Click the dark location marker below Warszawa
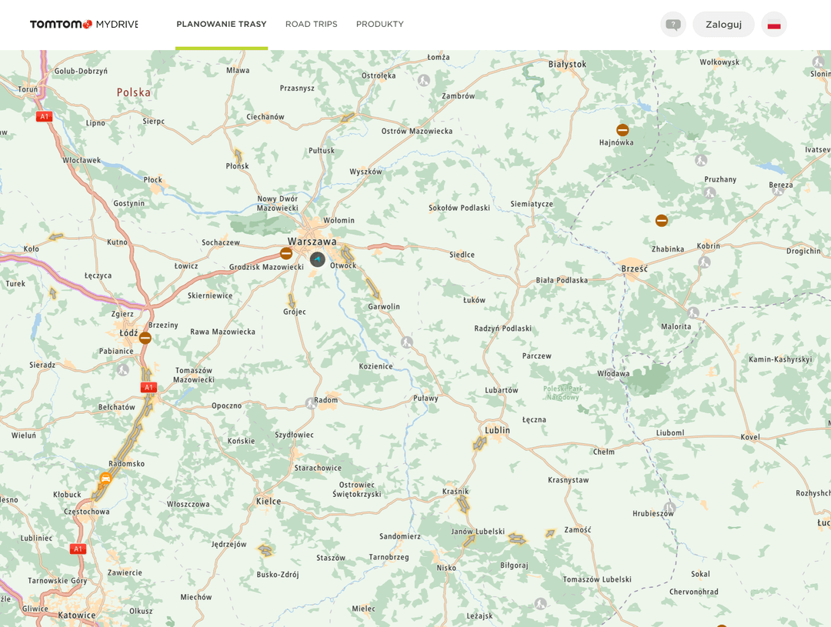 318,260
